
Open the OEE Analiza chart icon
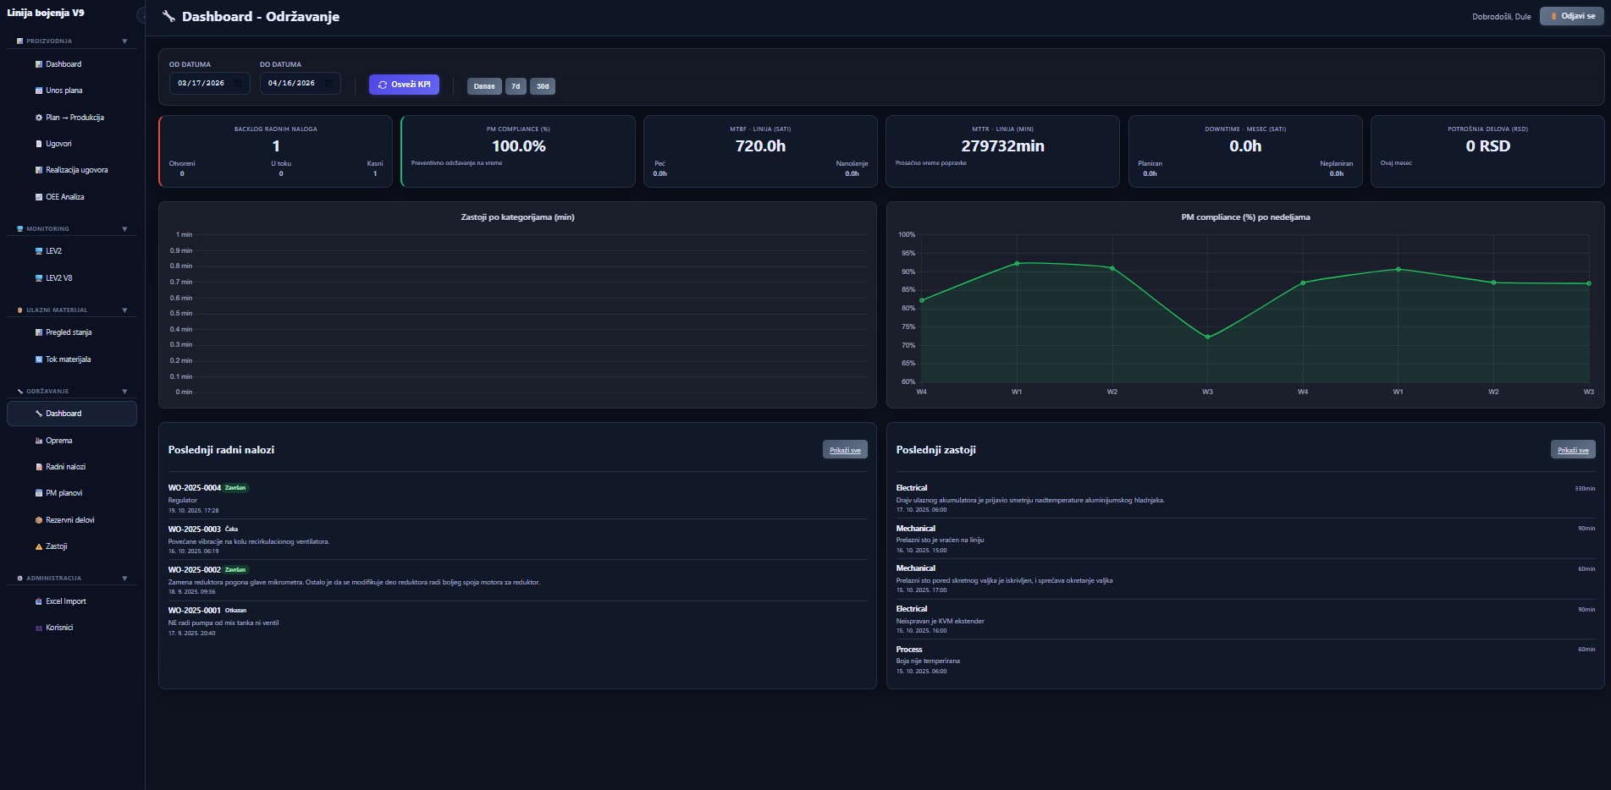point(38,197)
